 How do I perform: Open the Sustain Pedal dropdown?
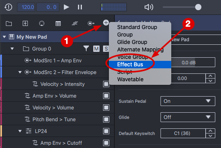click(x=188, y=101)
